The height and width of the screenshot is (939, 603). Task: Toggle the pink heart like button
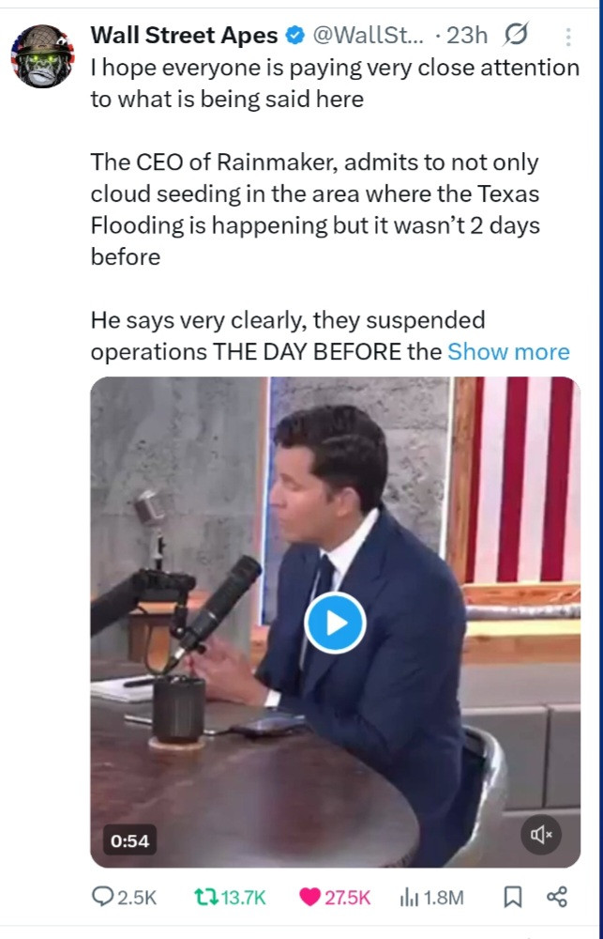(310, 898)
